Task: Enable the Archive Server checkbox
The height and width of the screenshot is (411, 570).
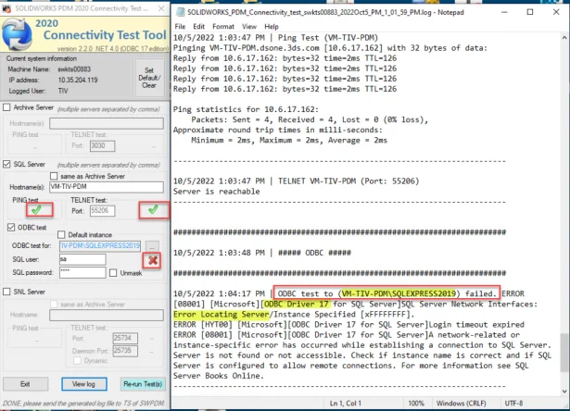Action: click(7, 107)
